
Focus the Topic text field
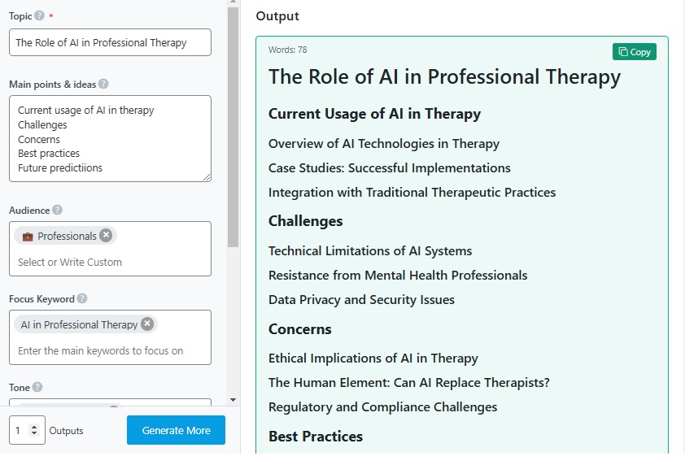[x=110, y=43]
